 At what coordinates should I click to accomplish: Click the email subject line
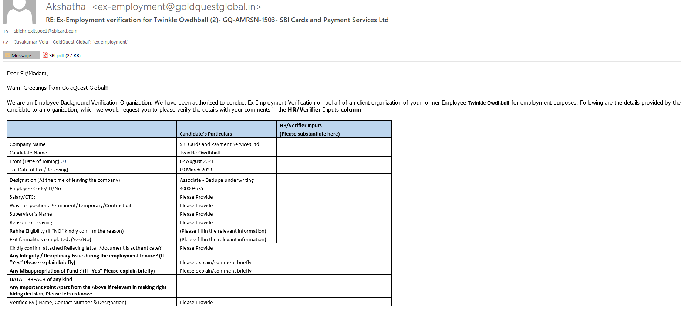pos(217,20)
